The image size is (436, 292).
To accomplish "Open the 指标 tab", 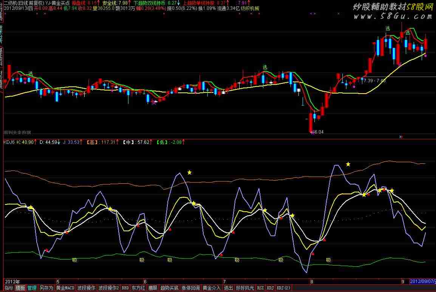I will coord(9,288).
